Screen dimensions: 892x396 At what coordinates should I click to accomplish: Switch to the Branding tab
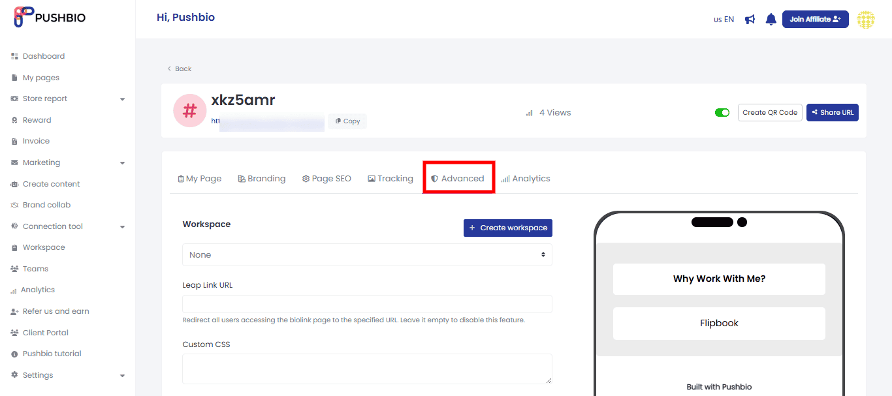click(x=261, y=178)
